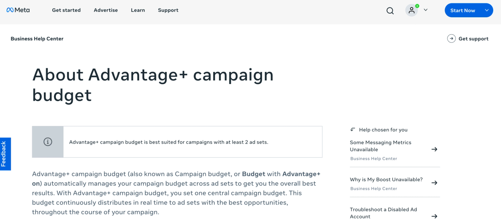Click the user profile avatar icon

point(412,10)
